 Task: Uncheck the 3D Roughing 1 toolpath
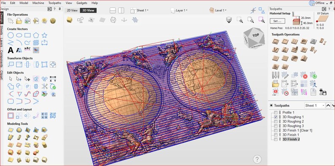(x=276, y=117)
